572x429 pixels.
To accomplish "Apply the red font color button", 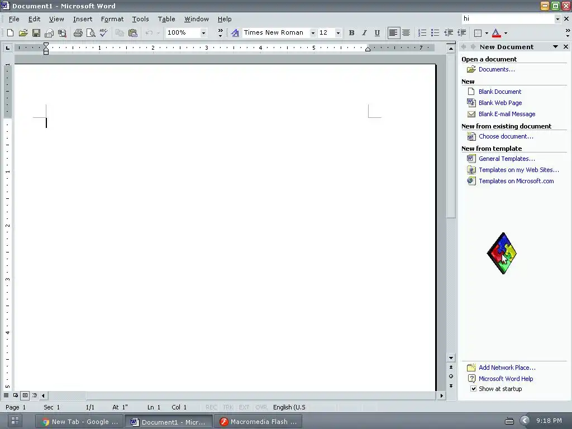I will point(496,33).
